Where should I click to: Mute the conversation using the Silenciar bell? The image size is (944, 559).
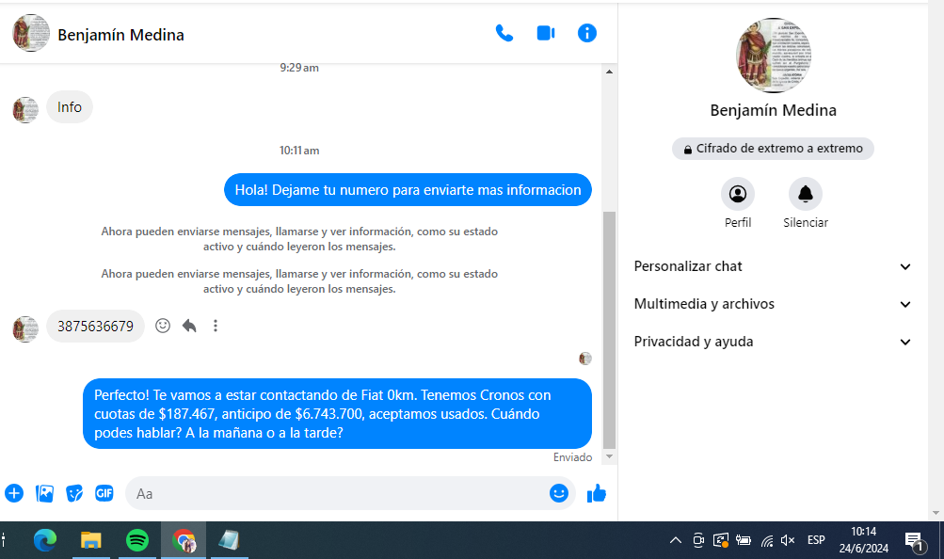[806, 195]
